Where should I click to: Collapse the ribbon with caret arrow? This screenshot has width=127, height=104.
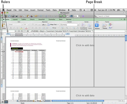[x=122, y=19]
